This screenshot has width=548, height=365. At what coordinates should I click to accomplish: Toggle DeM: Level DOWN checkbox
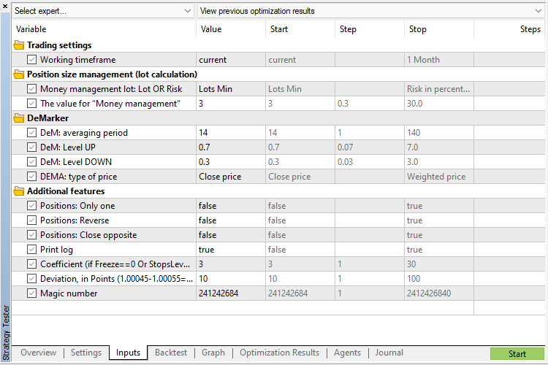pyautogui.click(x=31, y=162)
